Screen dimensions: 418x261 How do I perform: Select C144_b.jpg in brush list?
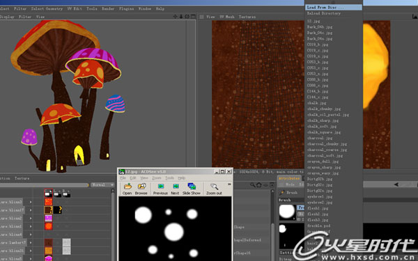click(x=318, y=91)
